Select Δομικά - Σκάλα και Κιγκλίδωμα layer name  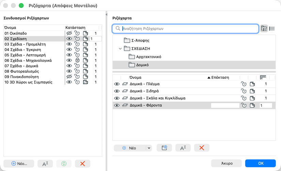157,98
